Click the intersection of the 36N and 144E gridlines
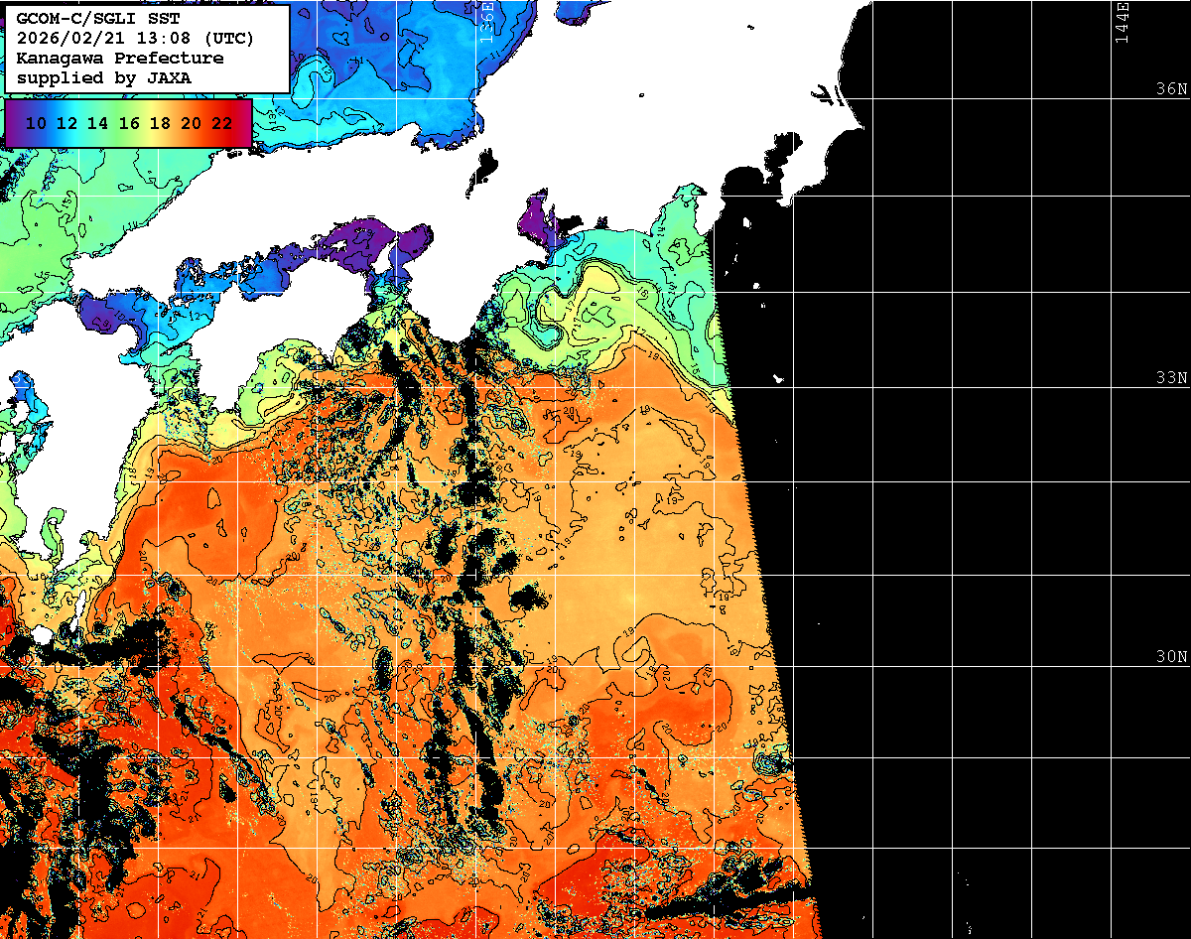 [x=1111, y=97]
